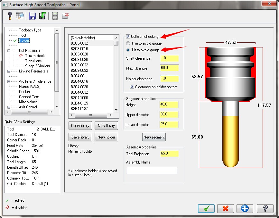Click the Tool Projection field
The image size is (279, 218).
pyautogui.click(x=169, y=154)
